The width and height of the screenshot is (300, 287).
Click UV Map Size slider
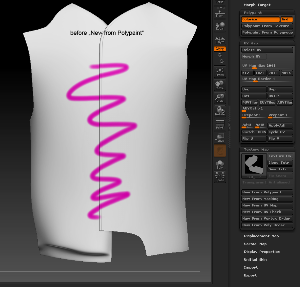[267, 66]
